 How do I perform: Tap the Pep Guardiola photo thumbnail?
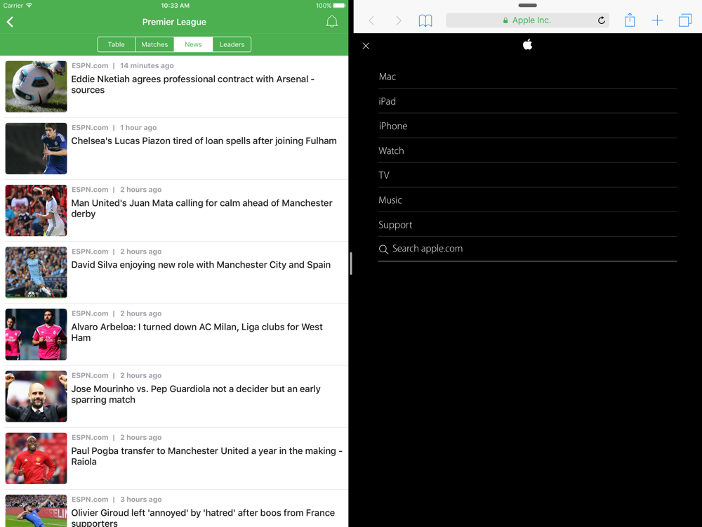coord(37,396)
